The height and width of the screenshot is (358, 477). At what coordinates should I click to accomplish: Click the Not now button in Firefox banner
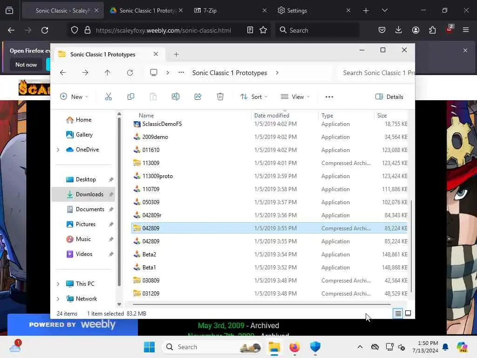pyautogui.click(x=26, y=64)
